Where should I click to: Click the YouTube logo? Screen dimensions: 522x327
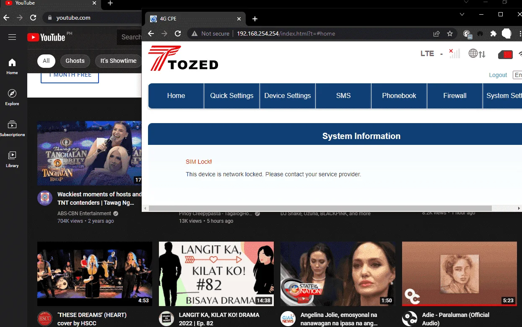[x=46, y=37]
